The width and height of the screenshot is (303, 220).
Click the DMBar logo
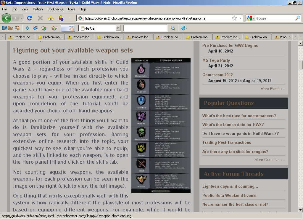click(x=7, y=28)
